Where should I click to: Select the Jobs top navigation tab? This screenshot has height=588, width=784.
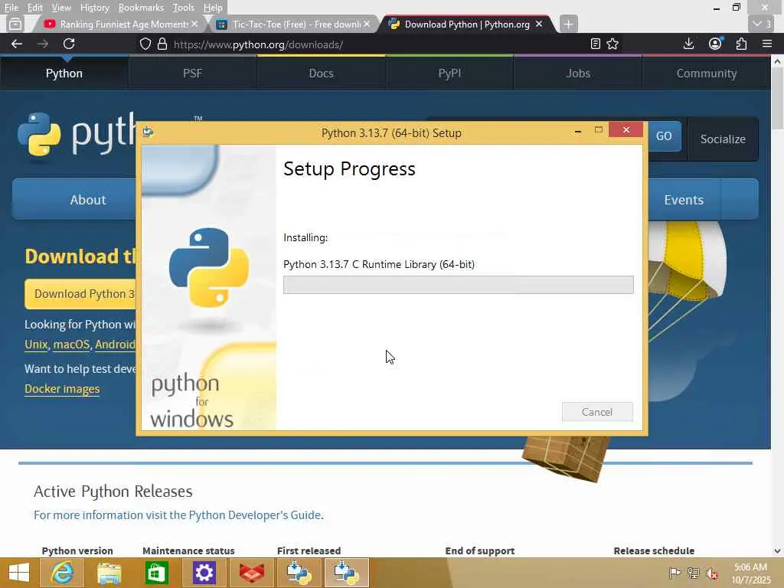tap(578, 73)
